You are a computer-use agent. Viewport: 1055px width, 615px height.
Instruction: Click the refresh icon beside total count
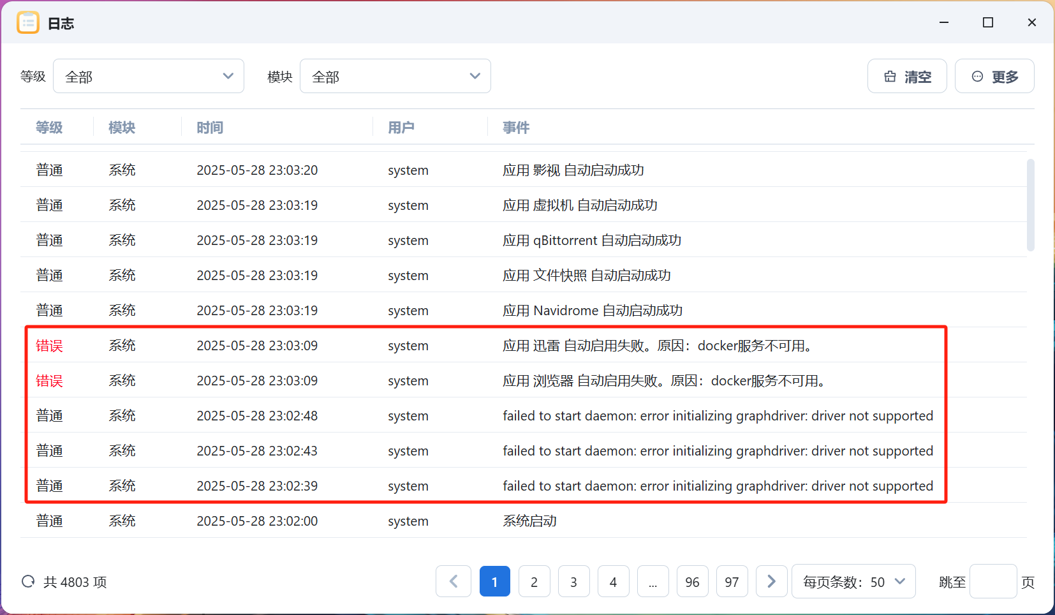click(x=28, y=581)
